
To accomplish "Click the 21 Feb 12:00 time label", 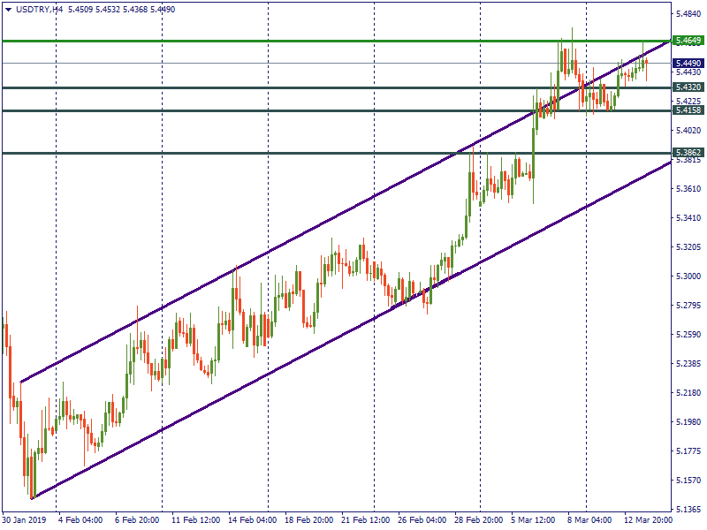I will click(x=363, y=520).
